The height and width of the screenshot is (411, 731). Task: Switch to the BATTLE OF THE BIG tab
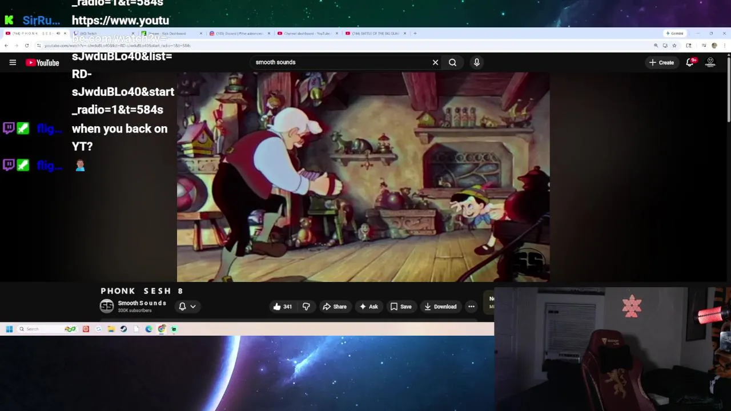376,33
